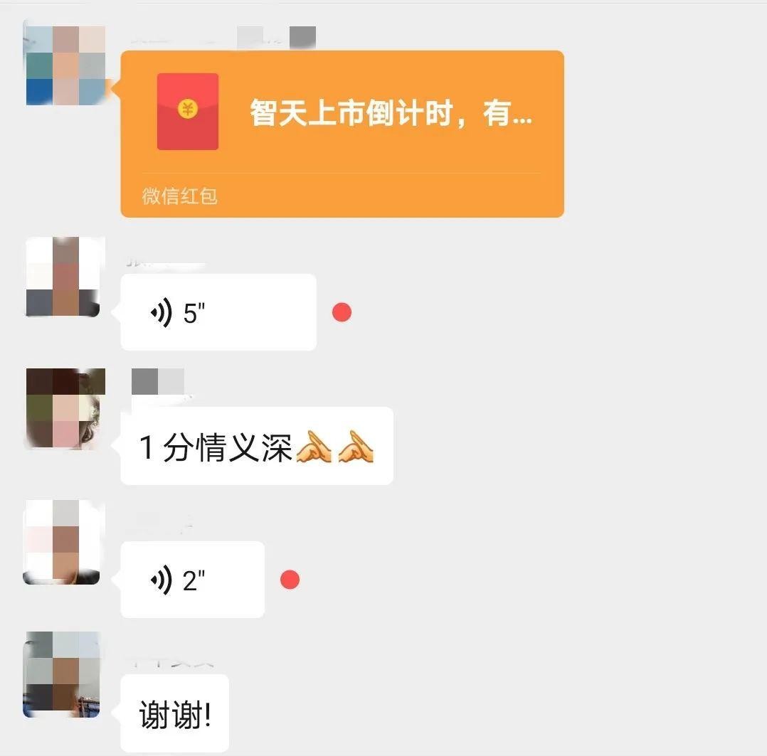The width and height of the screenshot is (767, 756).
Task: Tap the red envelope icon with yen symbol
Action: coord(188,112)
